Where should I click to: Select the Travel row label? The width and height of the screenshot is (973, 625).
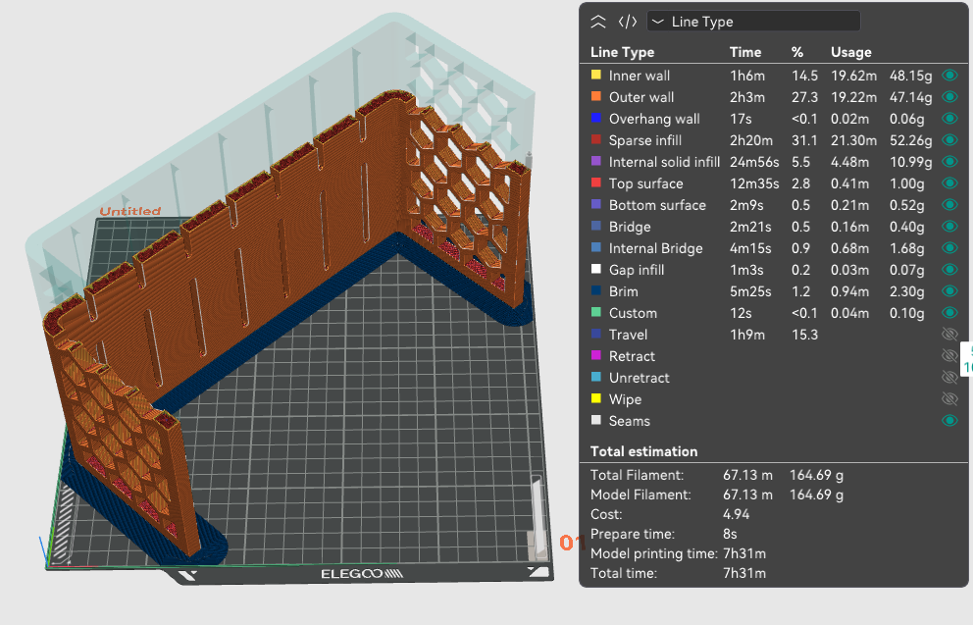(628, 335)
